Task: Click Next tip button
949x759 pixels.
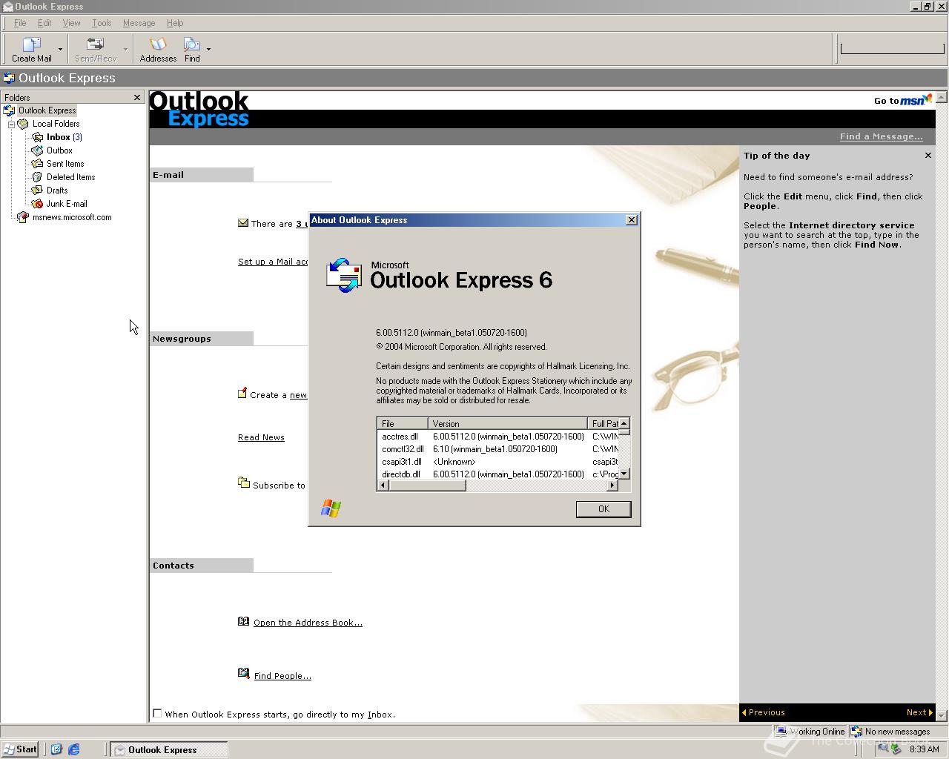Action: [x=919, y=712]
